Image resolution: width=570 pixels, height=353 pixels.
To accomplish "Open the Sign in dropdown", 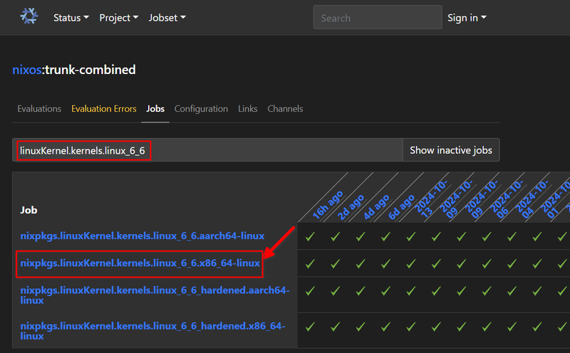I will point(467,17).
